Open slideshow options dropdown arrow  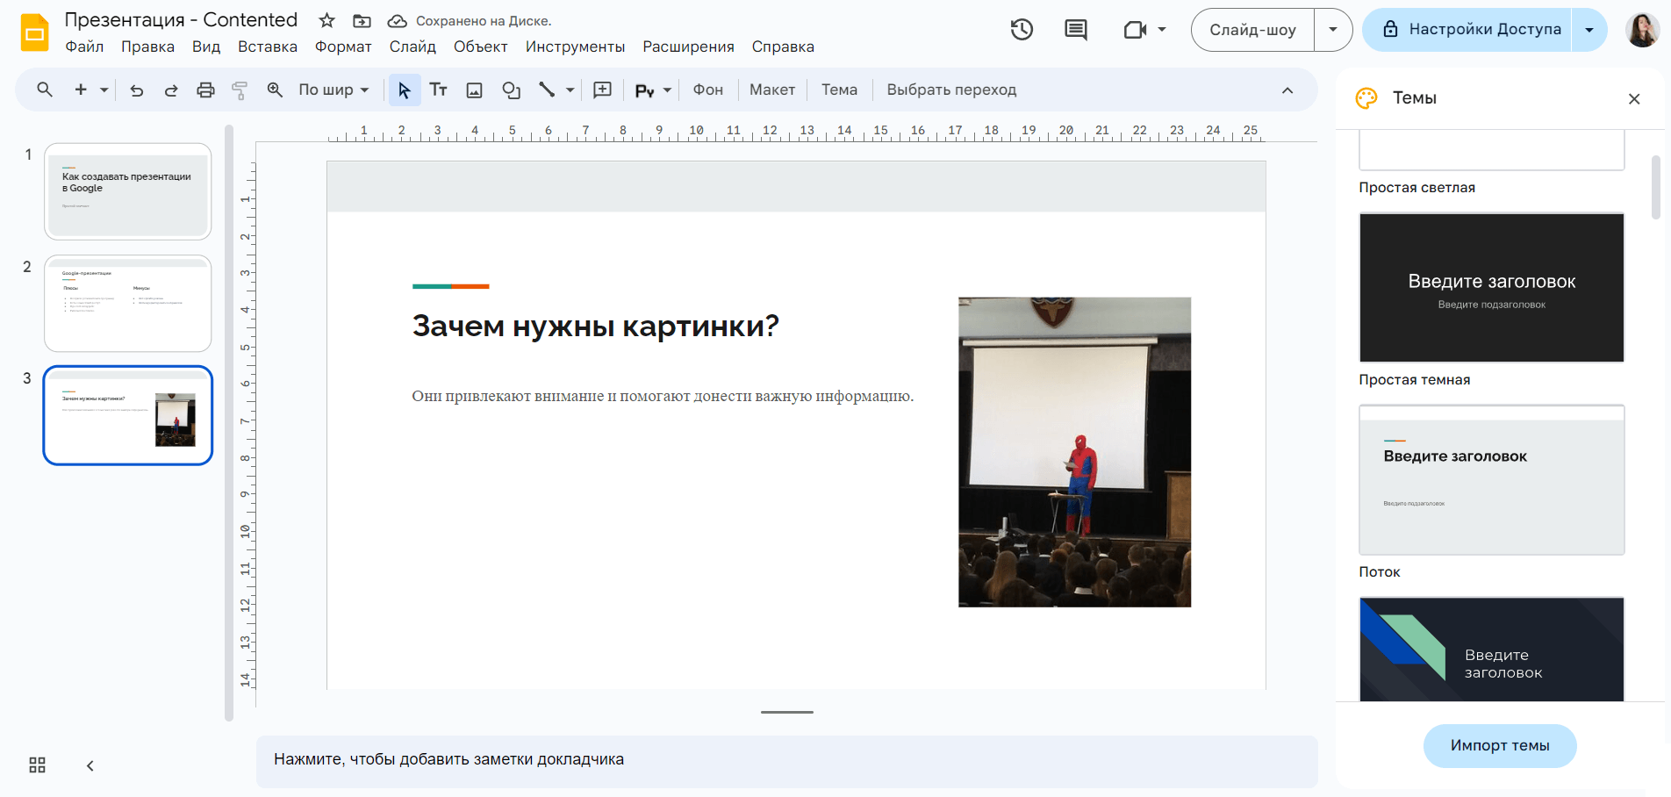coord(1333,30)
